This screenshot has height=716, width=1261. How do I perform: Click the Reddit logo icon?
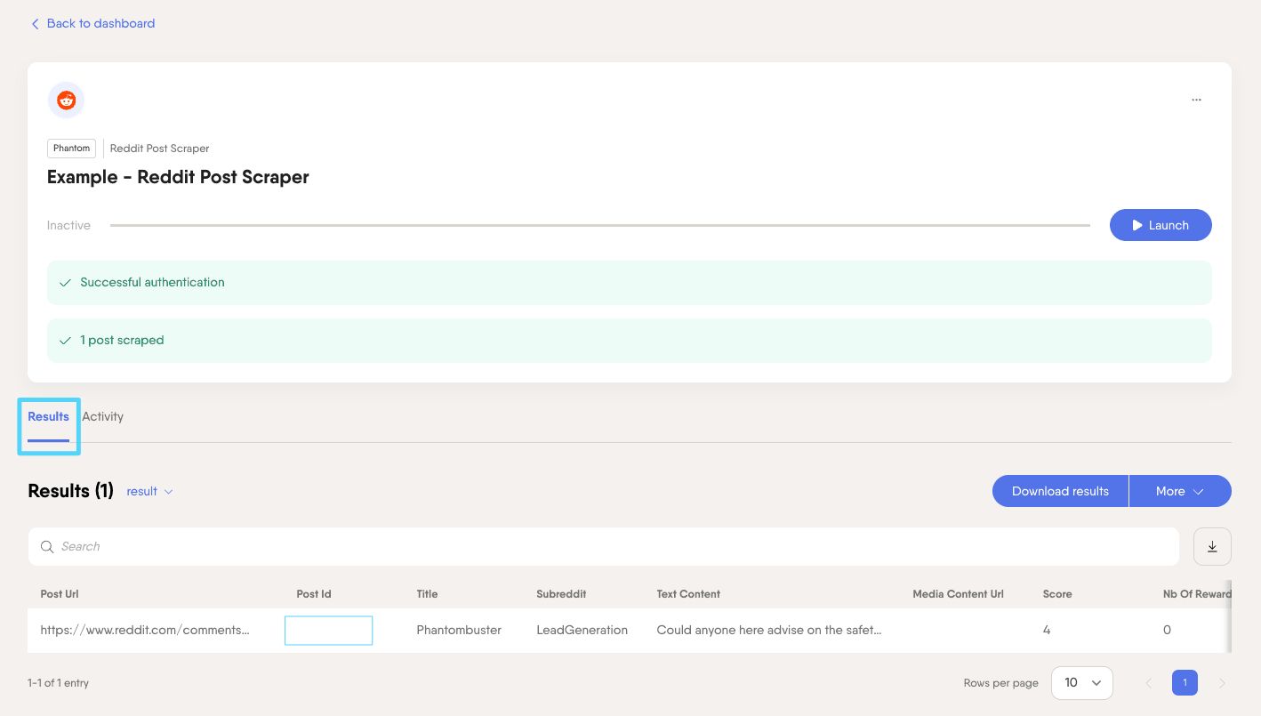click(x=66, y=101)
